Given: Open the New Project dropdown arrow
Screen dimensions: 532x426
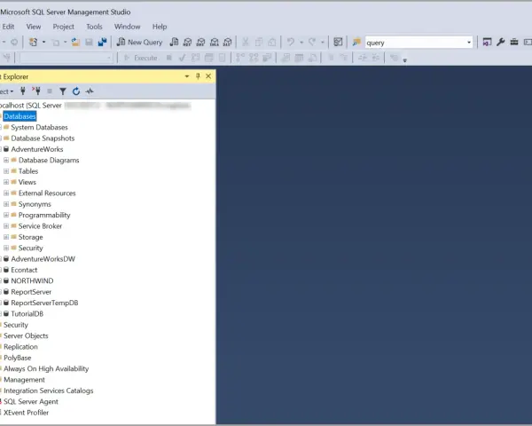Looking at the screenshot, I should (43, 42).
